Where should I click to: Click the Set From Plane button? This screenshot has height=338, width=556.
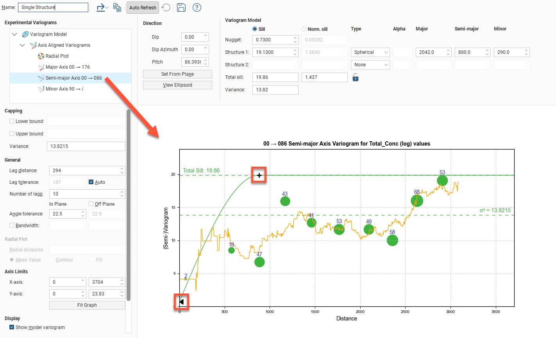click(177, 74)
